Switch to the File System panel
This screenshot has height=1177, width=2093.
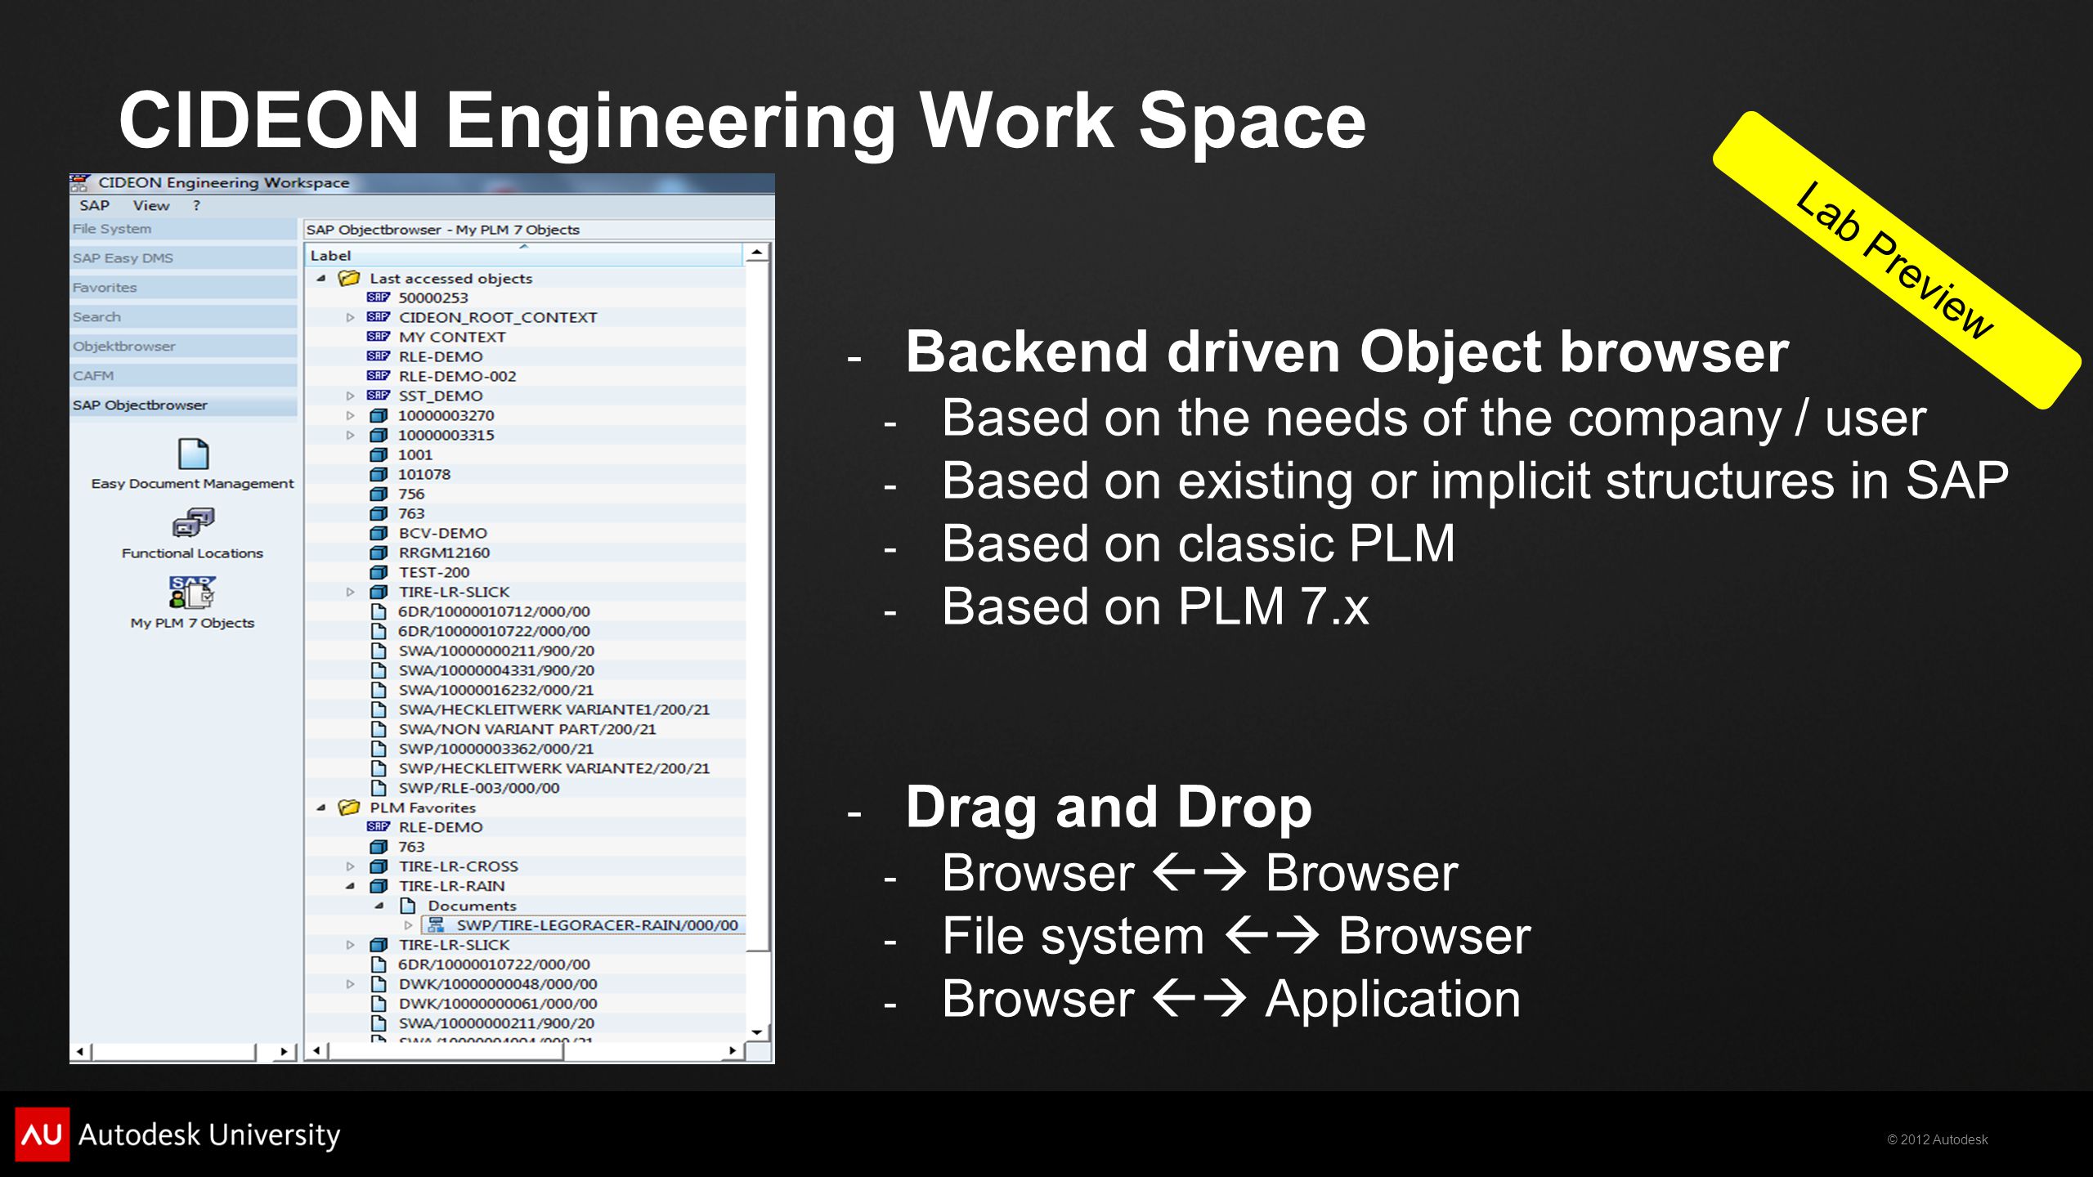click(184, 229)
